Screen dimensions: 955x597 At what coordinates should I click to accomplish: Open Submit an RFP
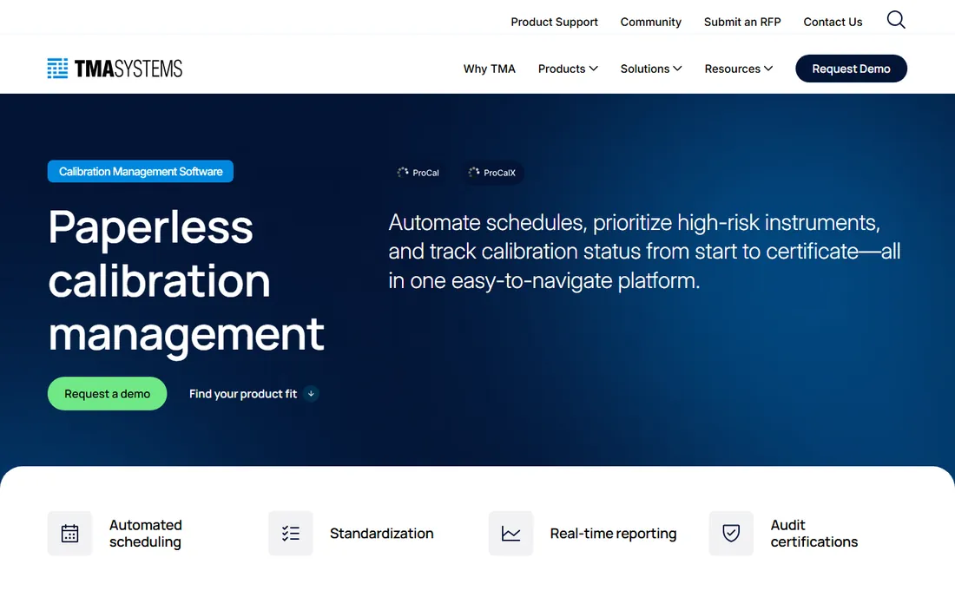click(x=742, y=22)
